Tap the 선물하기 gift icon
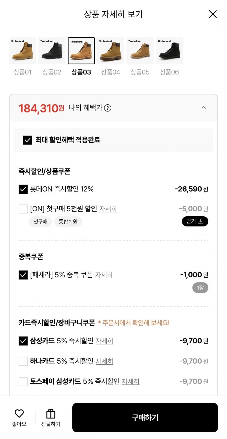 (x=51, y=414)
